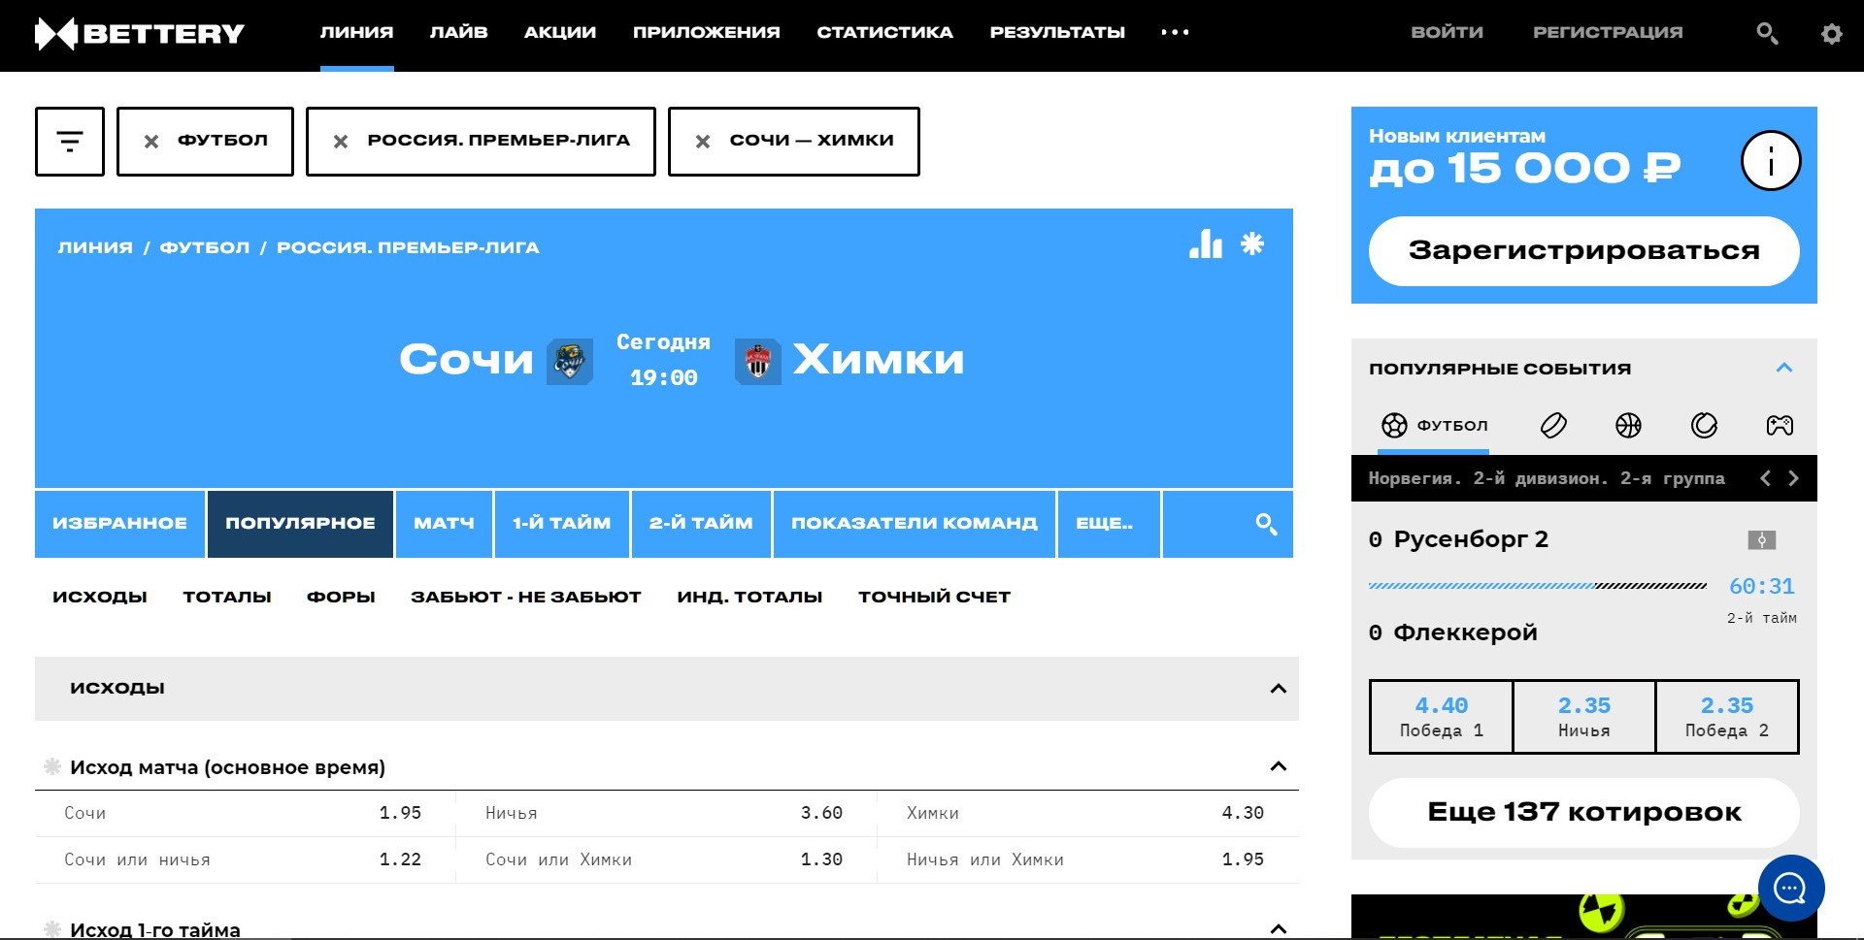Remove the Сочи — Химки filter chip
The image size is (1864, 940).
[703, 142]
